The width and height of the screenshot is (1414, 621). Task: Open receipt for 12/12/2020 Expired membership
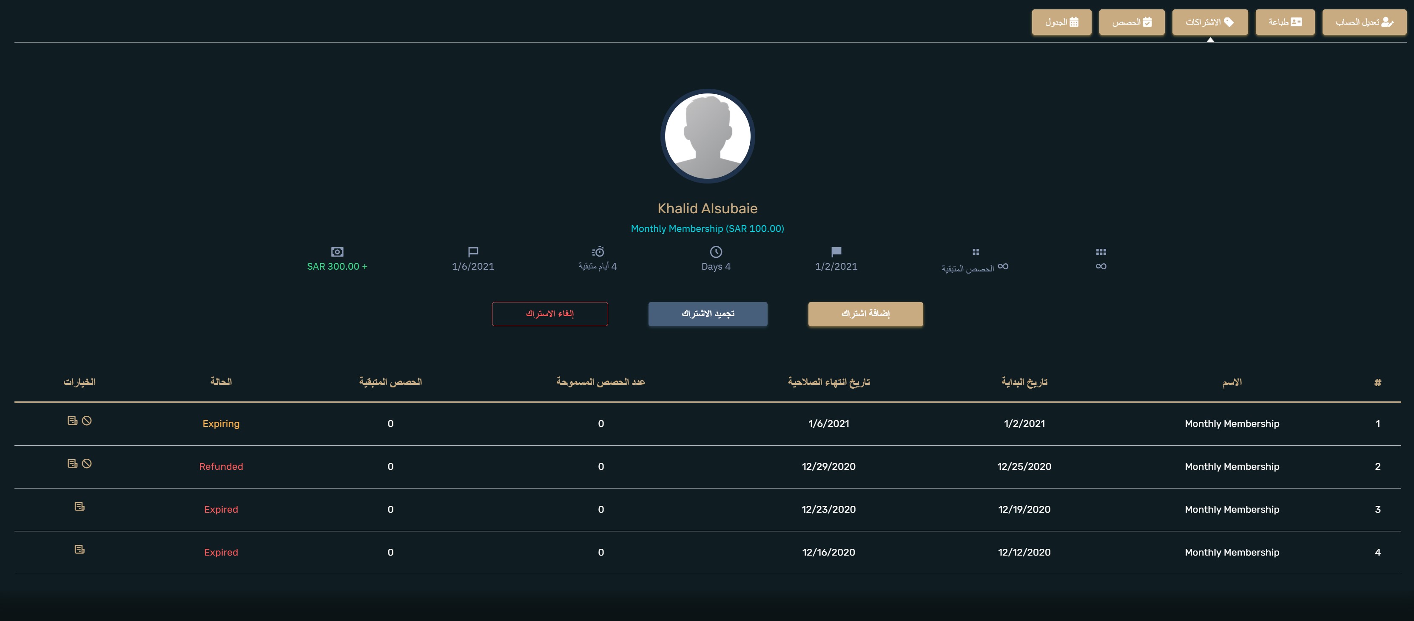coord(80,549)
